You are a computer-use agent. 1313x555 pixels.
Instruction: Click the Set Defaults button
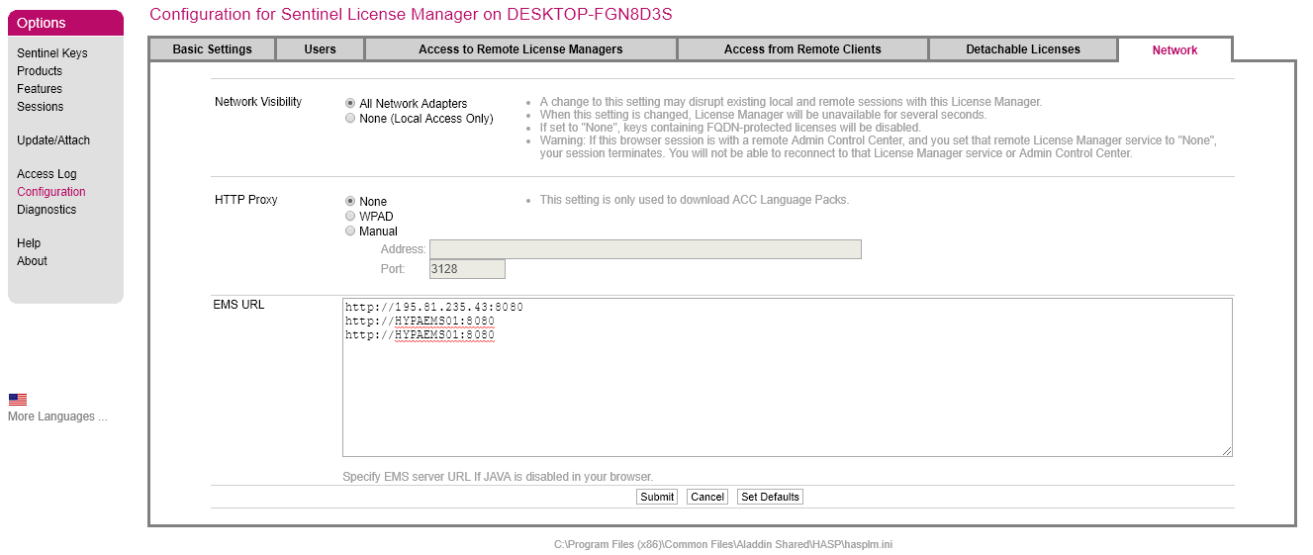tap(770, 497)
